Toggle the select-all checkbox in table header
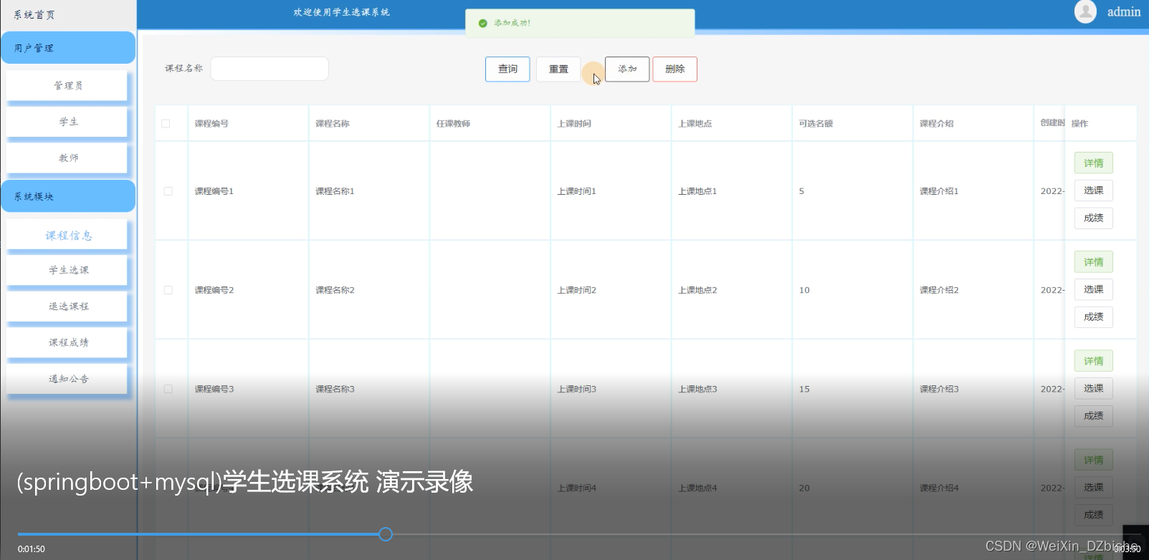The width and height of the screenshot is (1149, 560). (x=166, y=123)
